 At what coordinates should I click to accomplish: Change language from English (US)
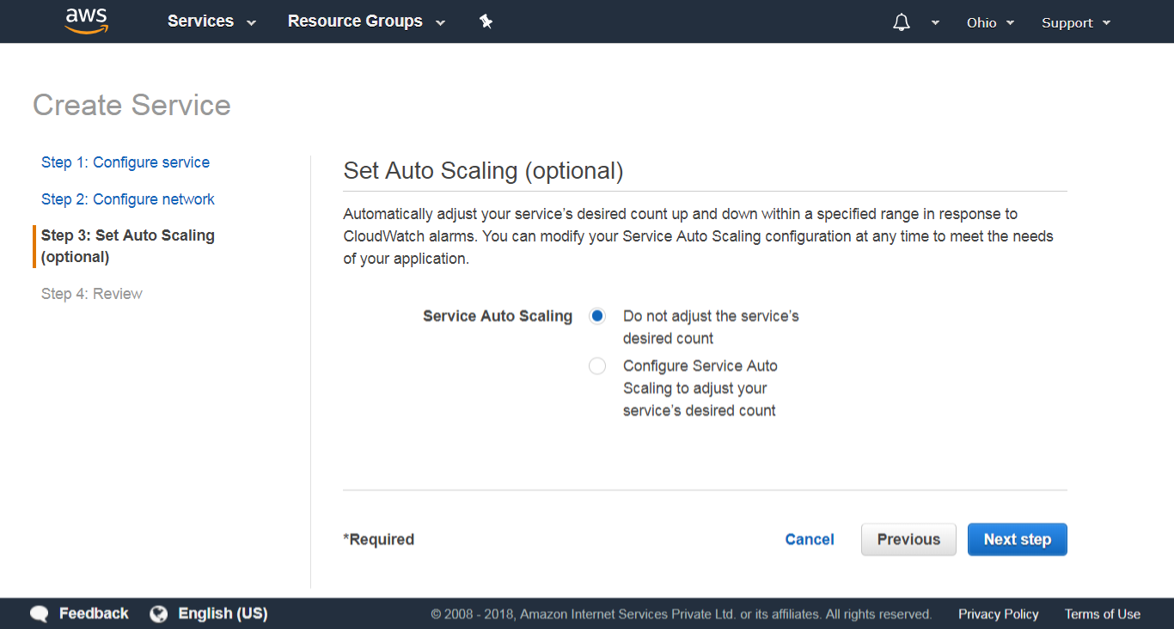click(223, 614)
